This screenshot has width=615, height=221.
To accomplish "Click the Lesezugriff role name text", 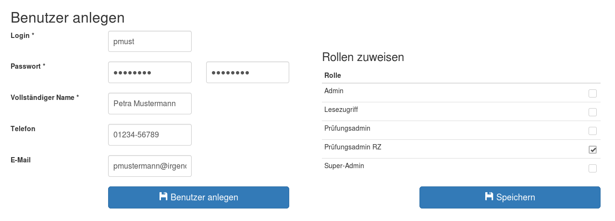I will tap(341, 110).
